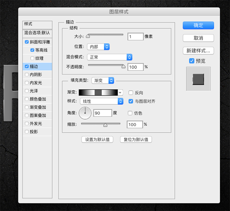Click the 设置为默认值 button
The width and height of the screenshot is (230, 211).
pyautogui.click(x=97, y=140)
